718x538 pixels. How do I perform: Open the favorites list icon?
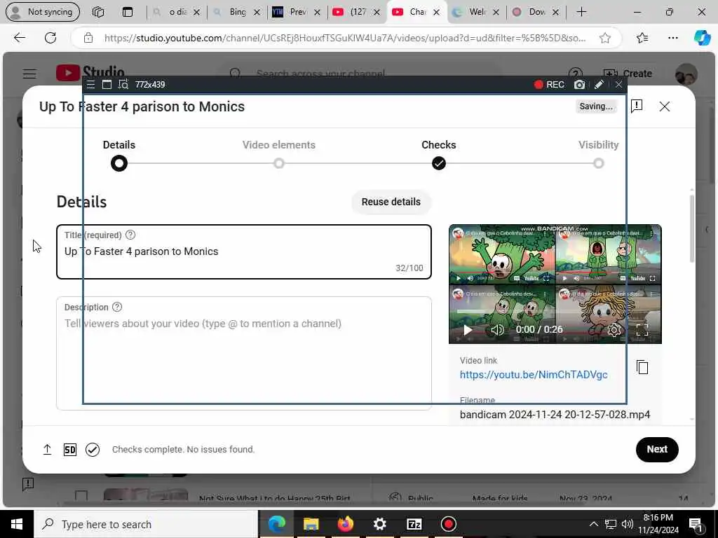(642, 38)
